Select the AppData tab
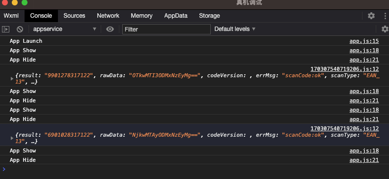 [176, 16]
